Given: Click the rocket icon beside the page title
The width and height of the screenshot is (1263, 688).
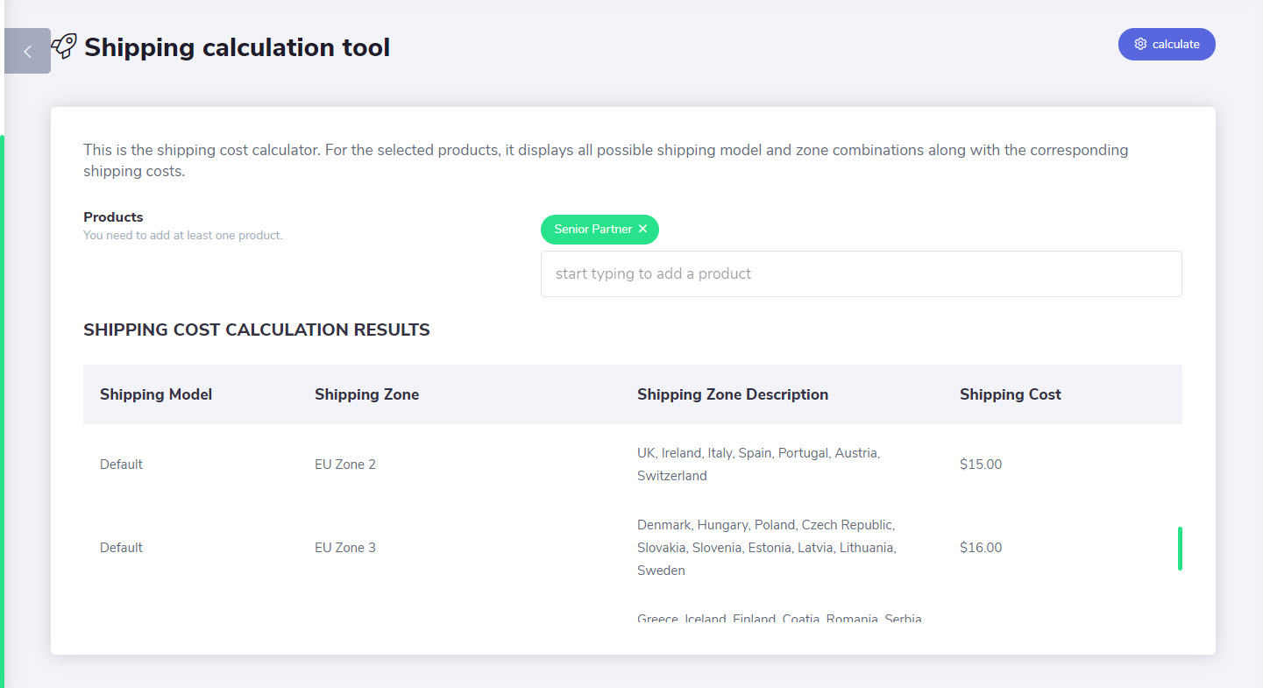Looking at the screenshot, I should coord(64,46).
